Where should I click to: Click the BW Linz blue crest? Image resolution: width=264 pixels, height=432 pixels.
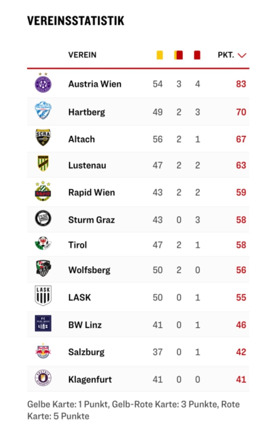tap(43, 323)
